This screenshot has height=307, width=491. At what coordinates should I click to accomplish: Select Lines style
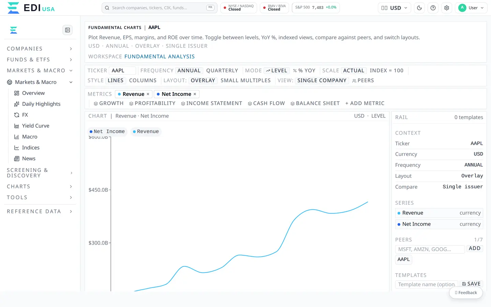[x=116, y=81]
